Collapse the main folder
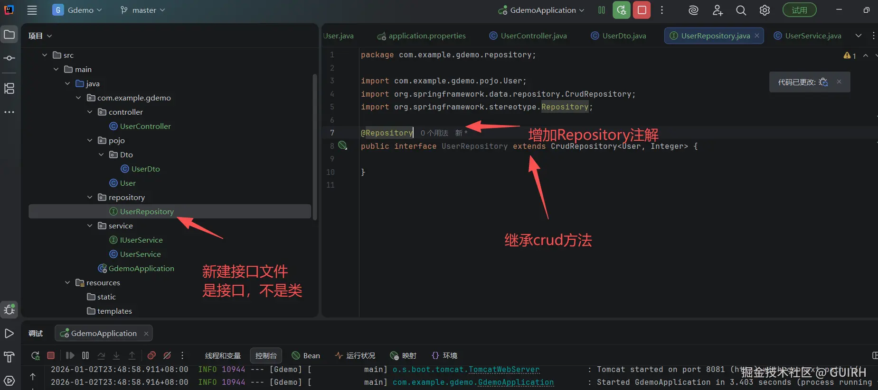 pos(56,69)
